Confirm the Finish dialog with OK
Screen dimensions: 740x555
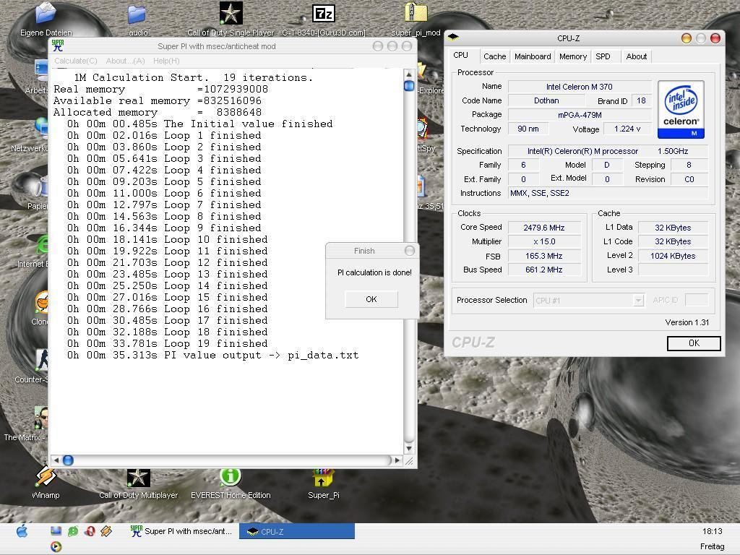[x=371, y=299]
